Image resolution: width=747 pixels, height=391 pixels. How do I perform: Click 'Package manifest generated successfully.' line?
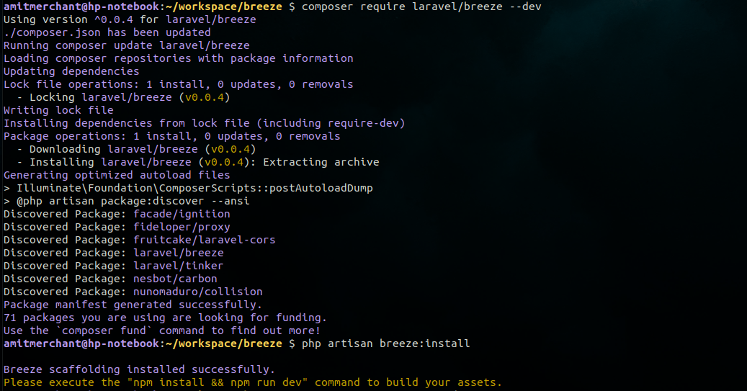tap(133, 305)
